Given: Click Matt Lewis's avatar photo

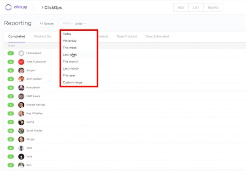Looking at the screenshot, I should tap(21, 96).
